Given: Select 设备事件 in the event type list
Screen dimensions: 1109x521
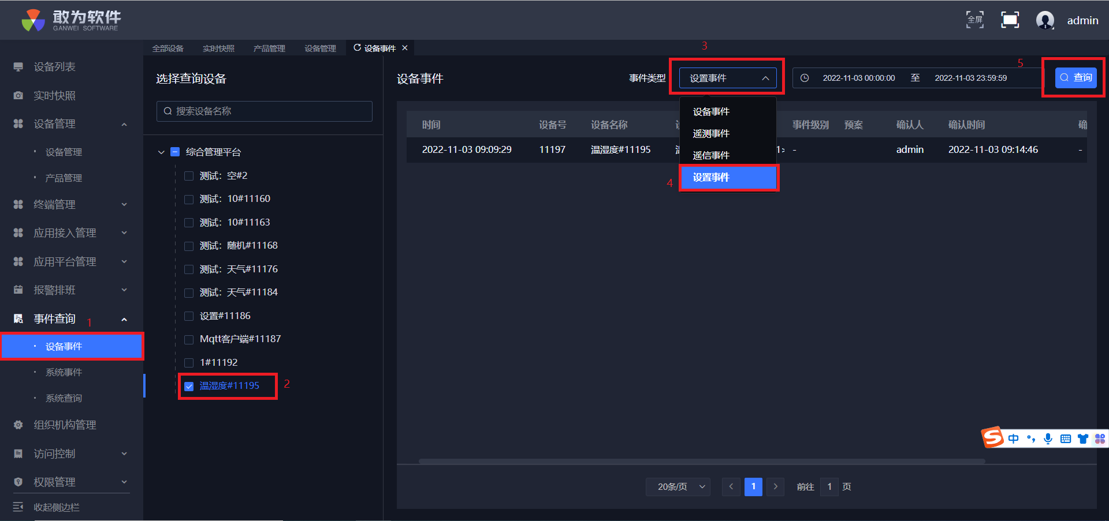Looking at the screenshot, I should tap(728, 112).
